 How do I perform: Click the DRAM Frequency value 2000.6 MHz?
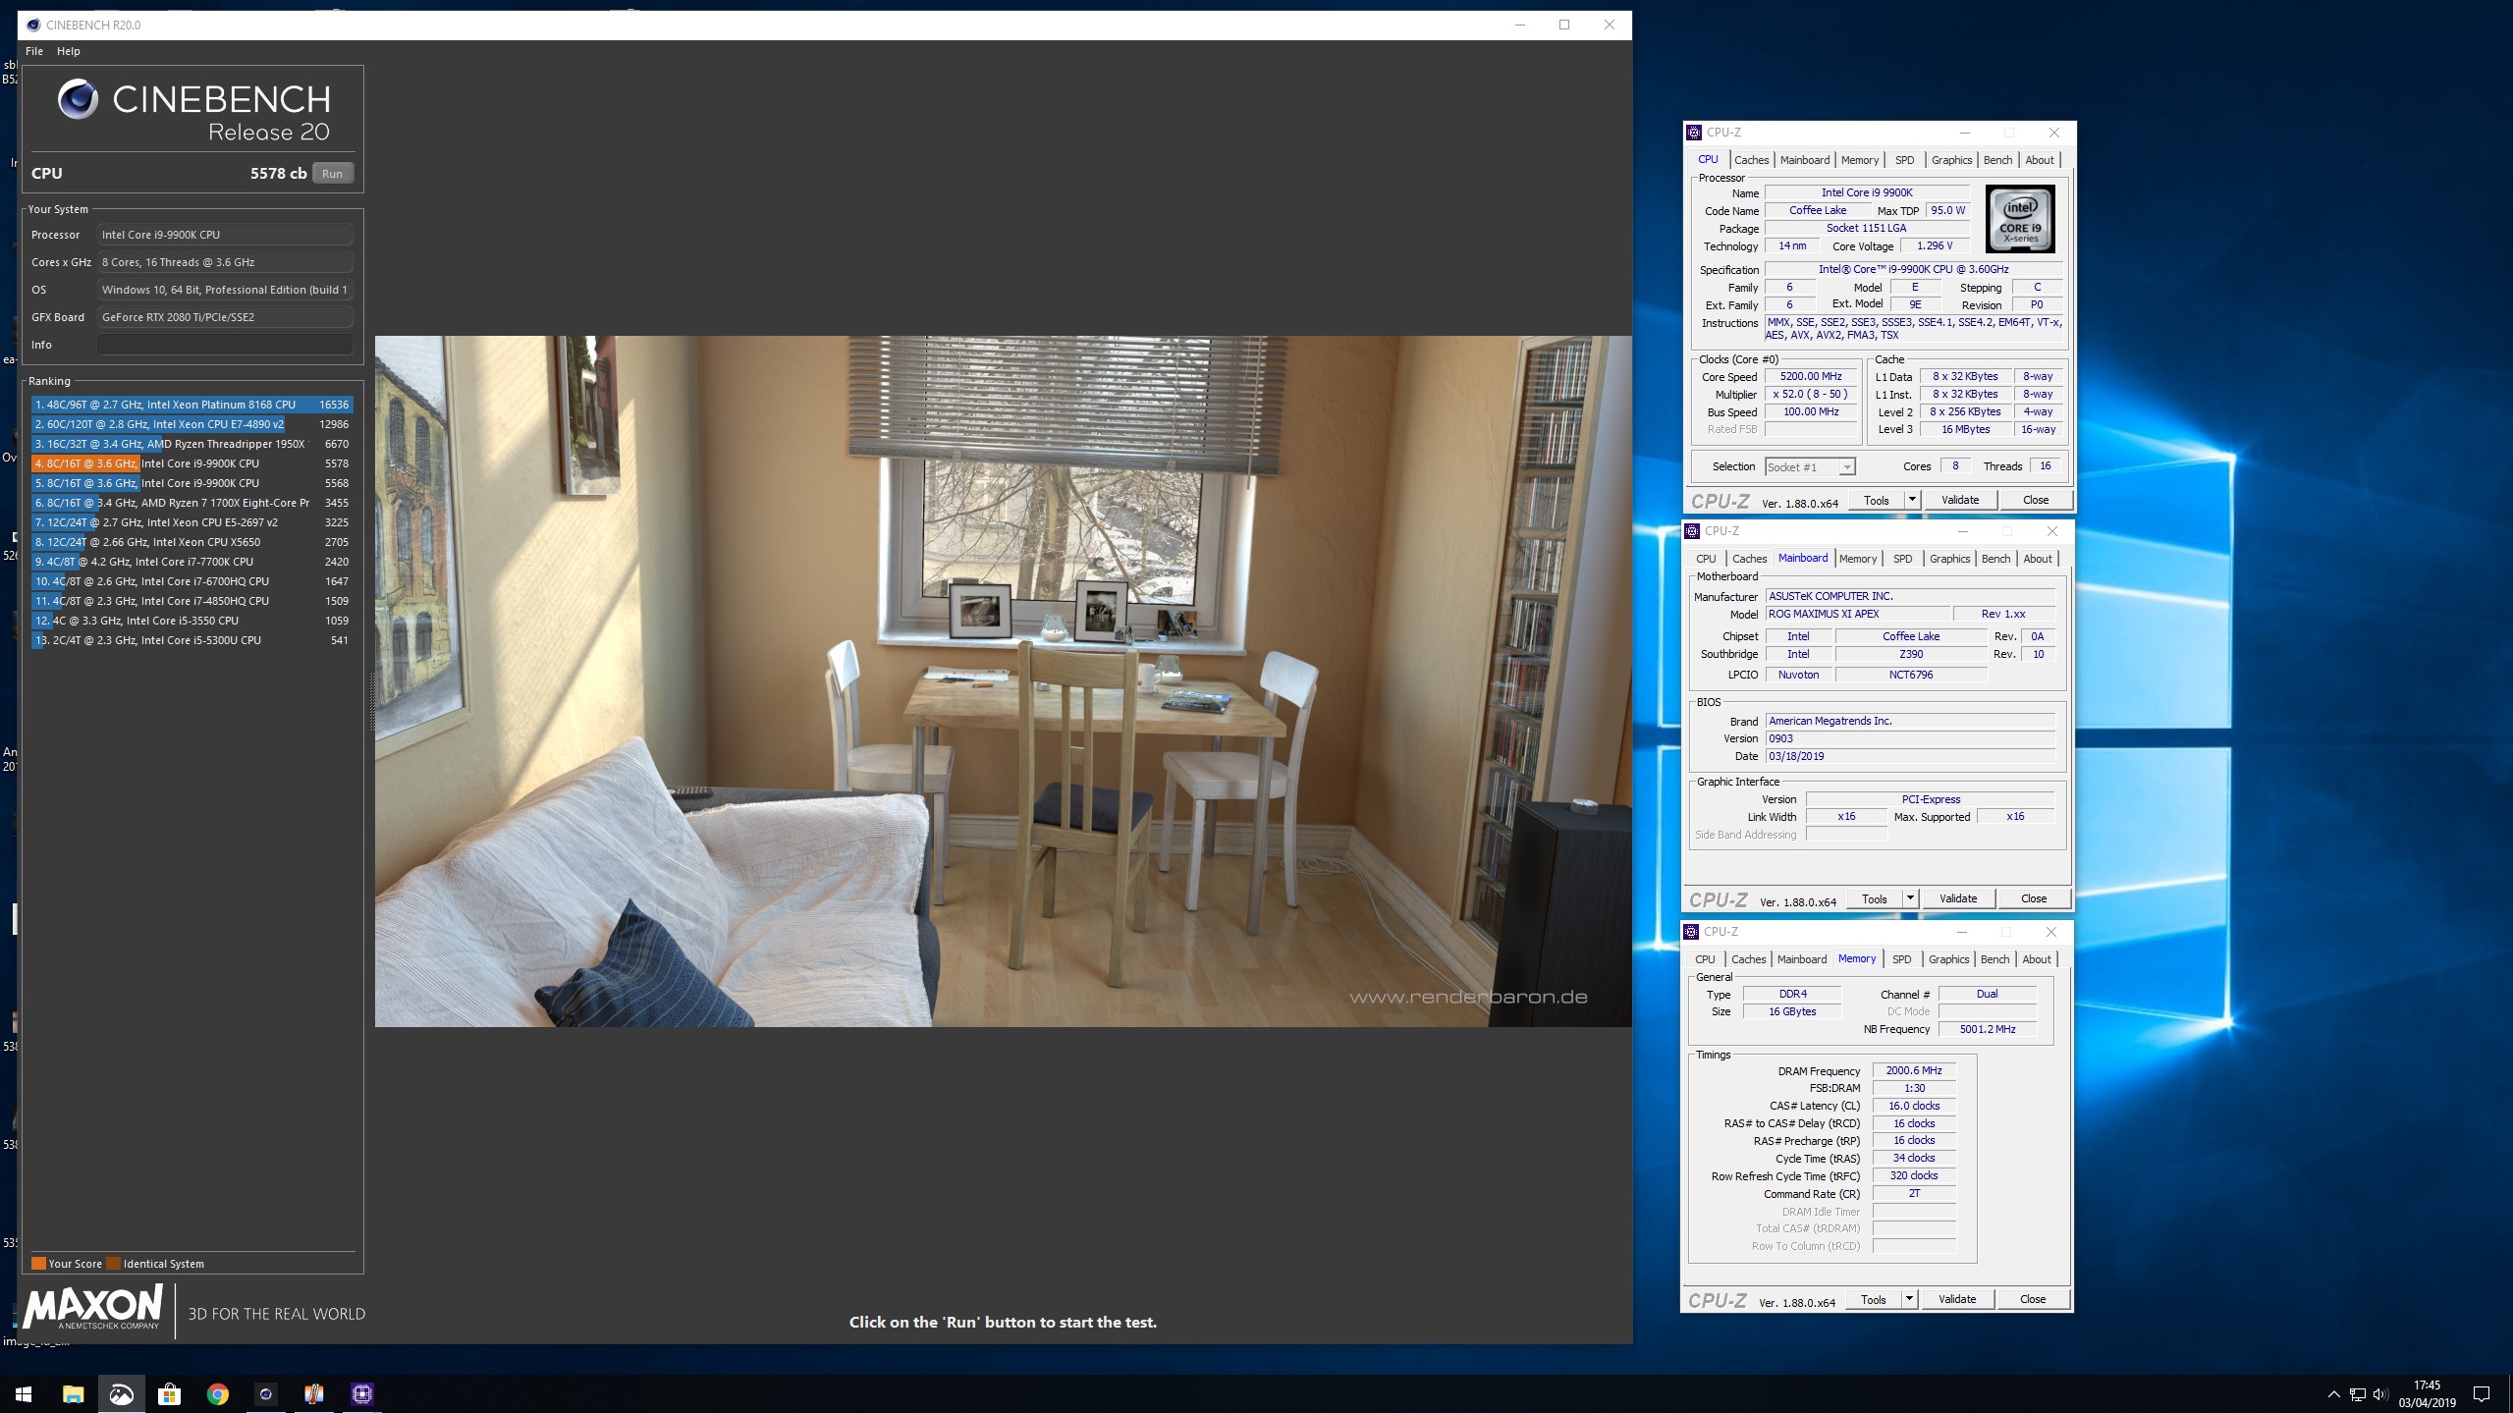click(1913, 1071)
